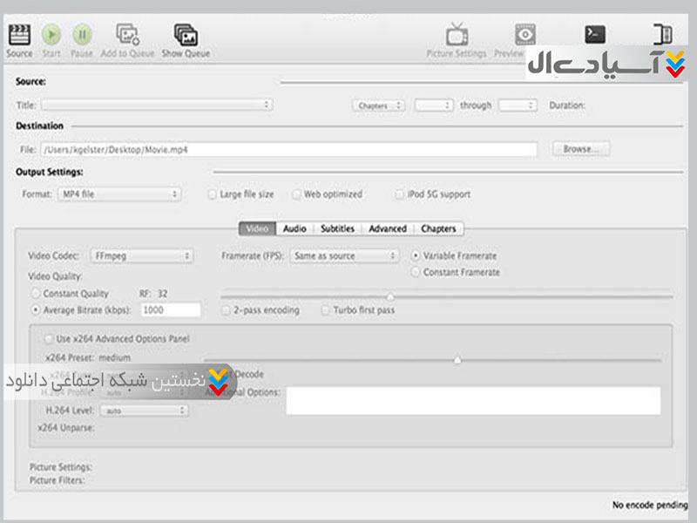
Task: Click the Add to Queue icon
Action: coord(127,35)
